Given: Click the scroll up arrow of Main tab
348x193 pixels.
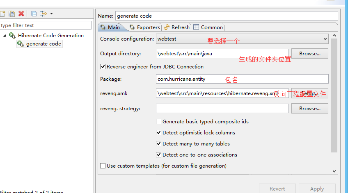Looking at the screenshot, I should pos(334,36).
